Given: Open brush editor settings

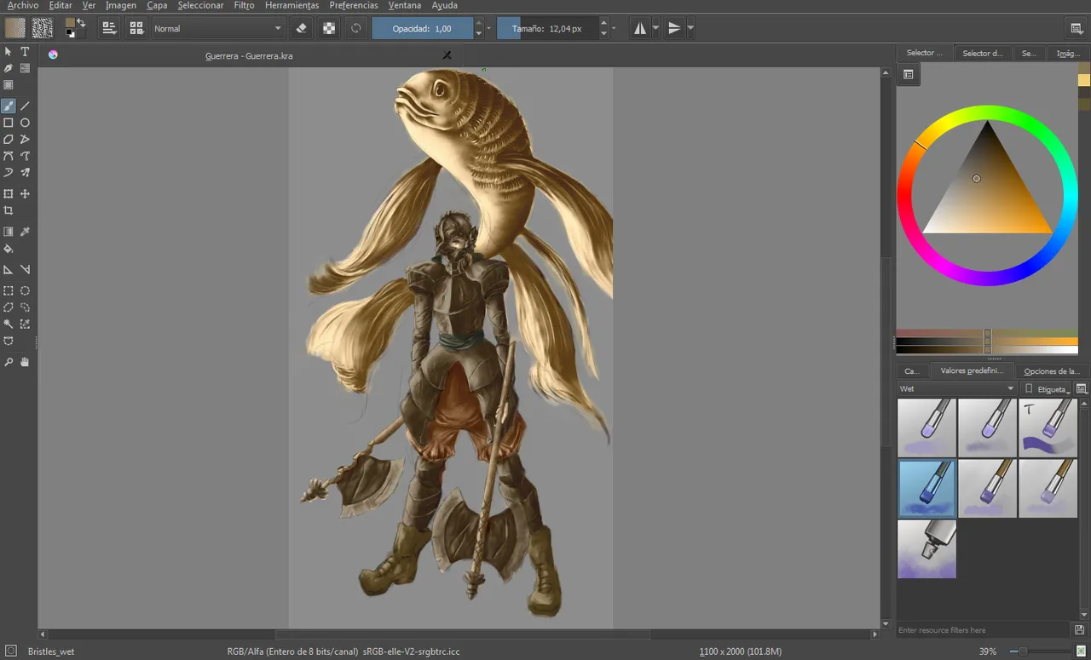Looking at the screenshot, I should coord(109,28).
